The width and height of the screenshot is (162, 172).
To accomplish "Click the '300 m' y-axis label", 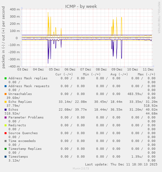I will point(15,17).
